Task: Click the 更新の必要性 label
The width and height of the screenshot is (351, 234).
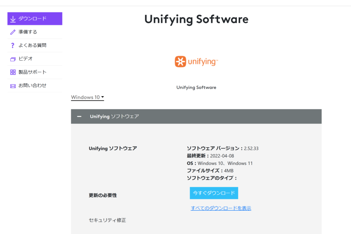Action: [103, 195]
